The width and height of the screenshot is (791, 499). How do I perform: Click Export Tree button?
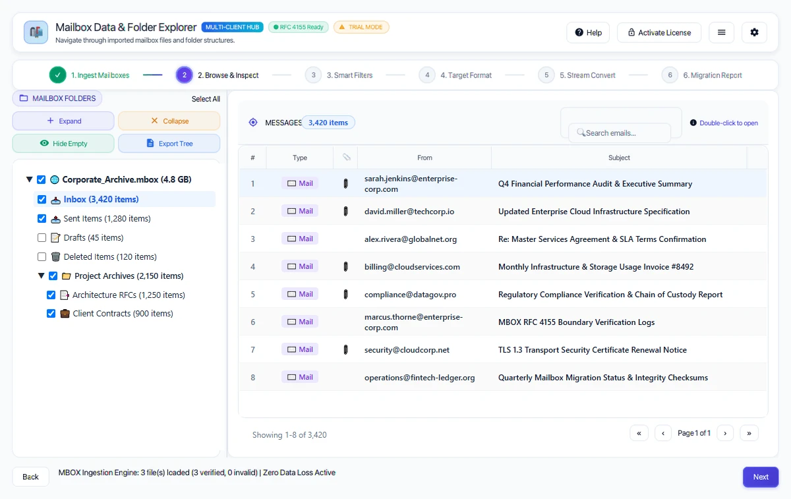pos(169,144)
